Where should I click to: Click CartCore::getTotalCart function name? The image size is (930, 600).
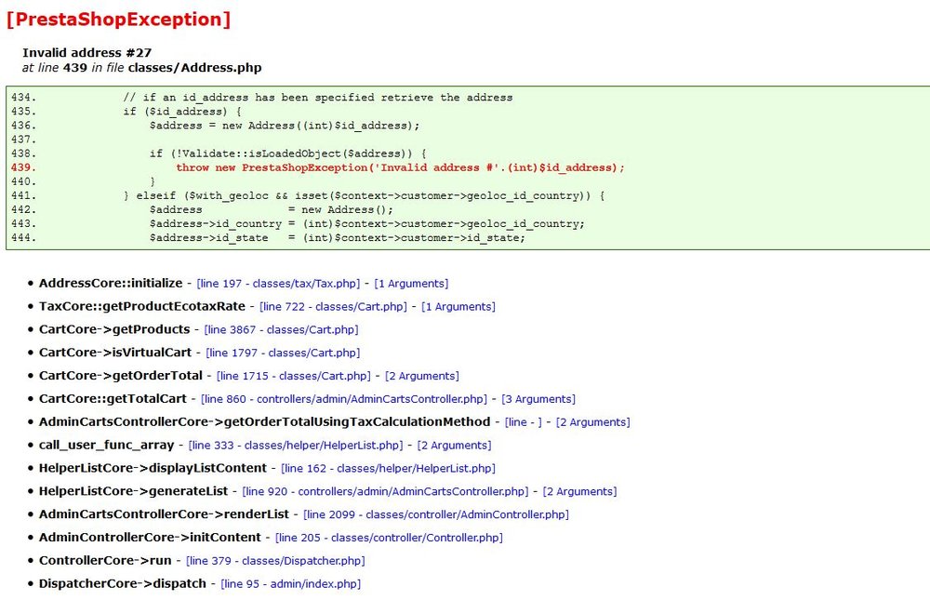113,399
